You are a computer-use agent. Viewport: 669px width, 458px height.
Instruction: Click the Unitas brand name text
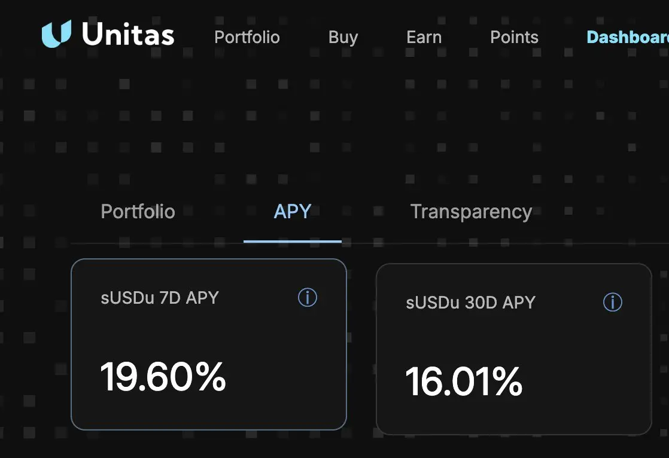pyautogui.click(x=128, y=33)
